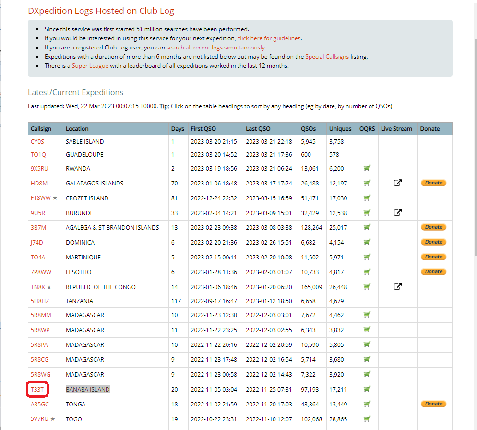Sort table by Uniques heading
Image resolution: width=477 pixels, height=430 pixels.
coord(340,128)
